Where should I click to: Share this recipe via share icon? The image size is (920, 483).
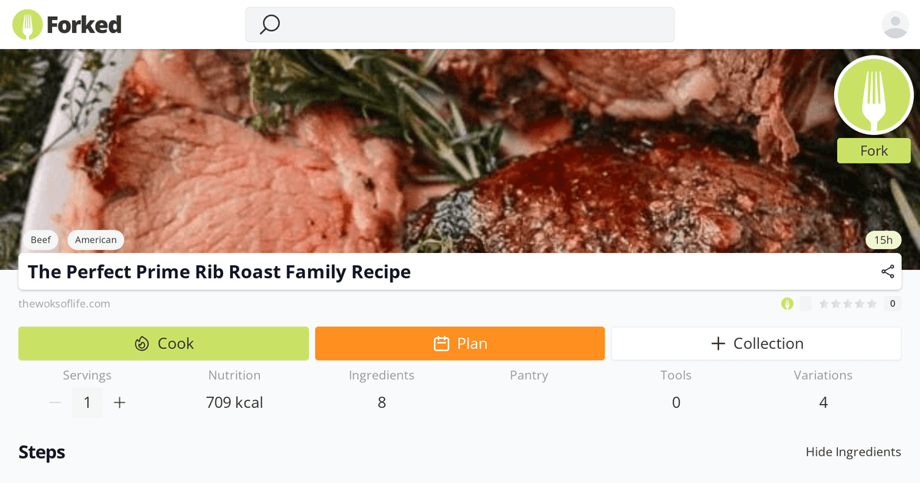(x=888, y=271)
